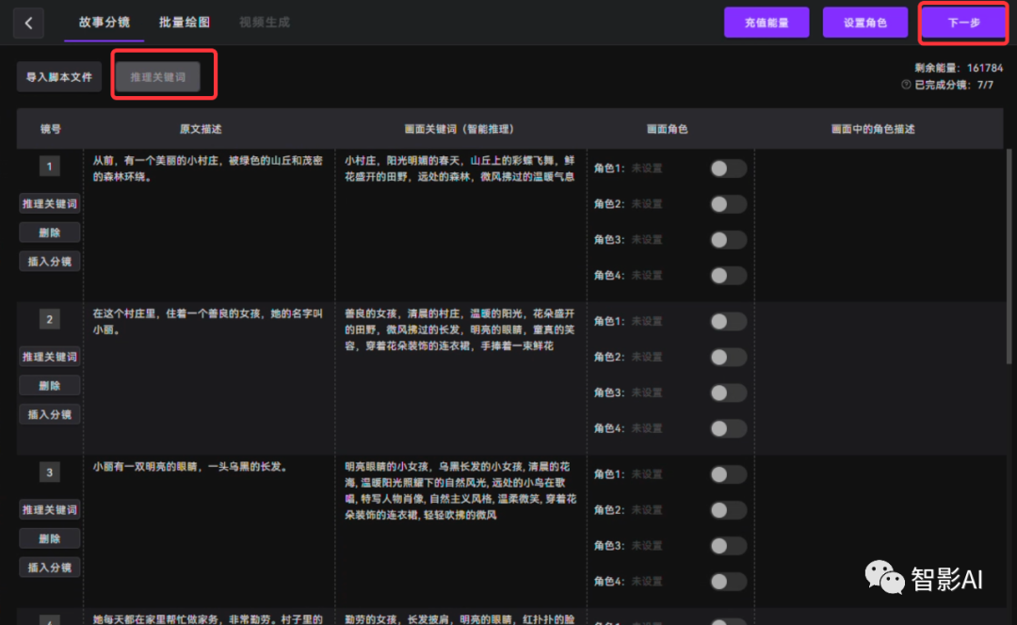1017x625 pixels.
Task: Click the 删除 button for shot 2
Action: (x=49, y=384)
